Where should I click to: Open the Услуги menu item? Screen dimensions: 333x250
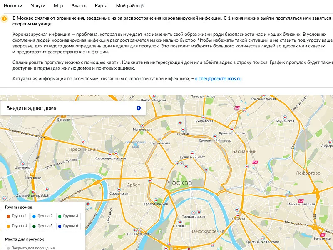click(x=38, y=6)
